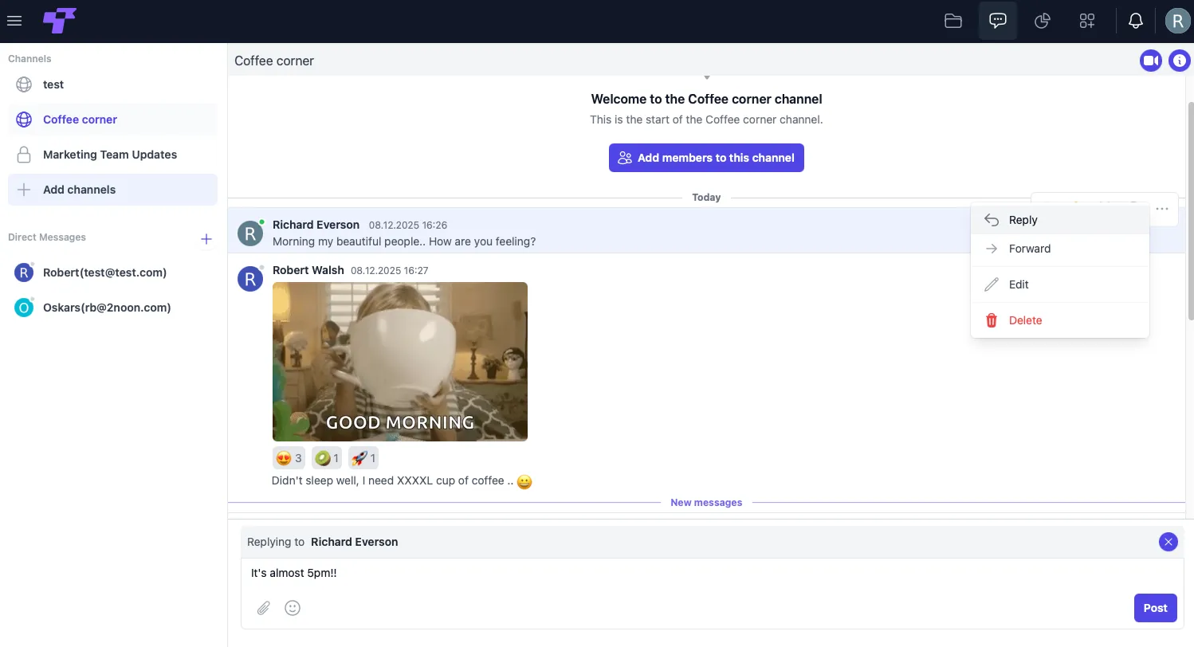Focus the message input containing "It's almost 5pm!!"
1194x647 pixels.
point(712,573)
